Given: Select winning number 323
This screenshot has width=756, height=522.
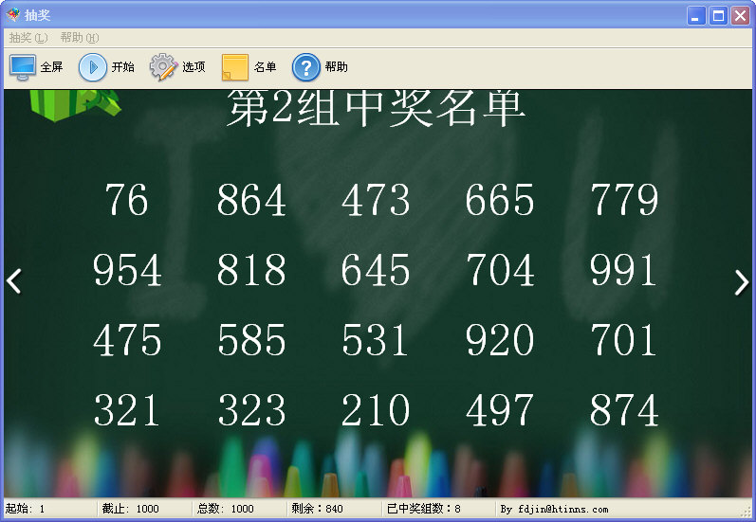Looking at the screenshot, I should click(251, 410).
